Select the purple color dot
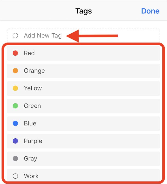Screen dimensions: 167x184 tap(15, 141)
